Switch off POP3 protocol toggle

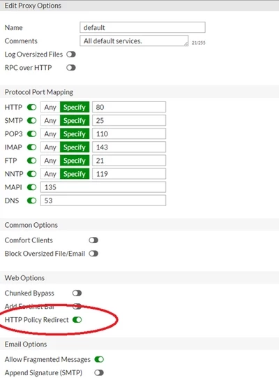tap(32, 133)
